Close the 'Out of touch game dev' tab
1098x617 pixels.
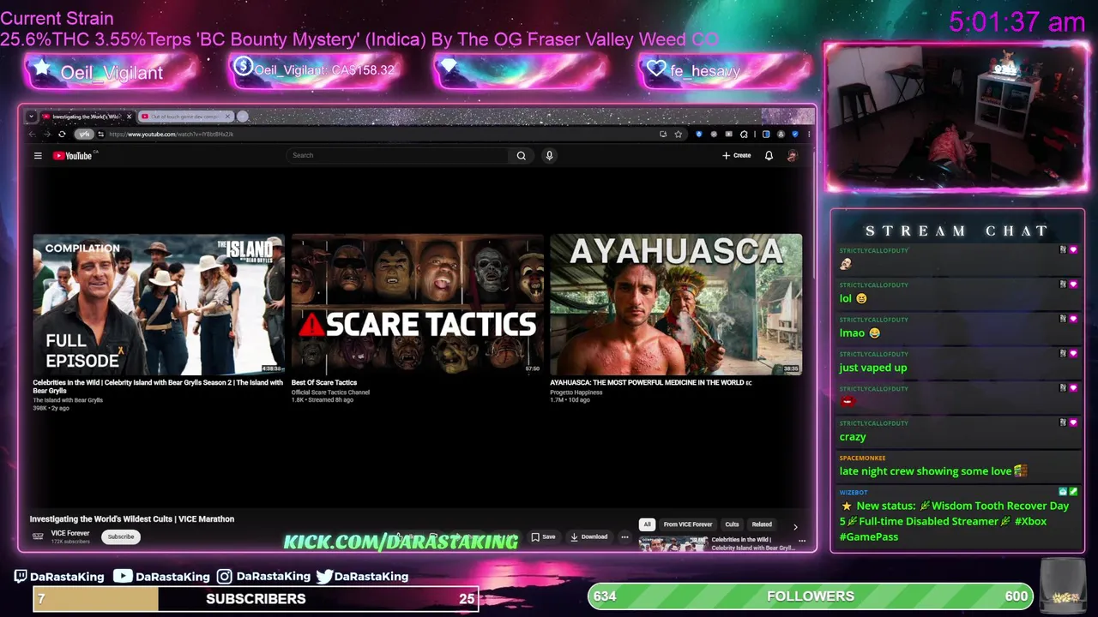pyautogui.click(x=227, y=117)
